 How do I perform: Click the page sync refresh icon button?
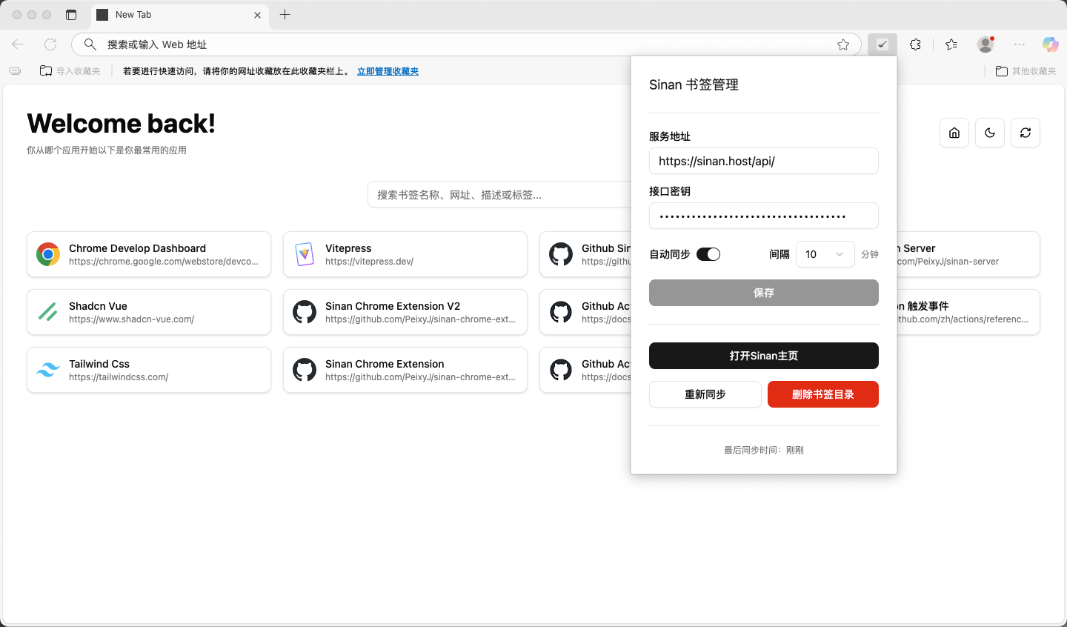pyautogui.click(x=1026, y=133)
